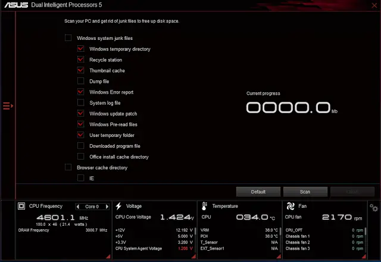
Task: Uncheck Windows temporary directory
Action: (81, 49)
